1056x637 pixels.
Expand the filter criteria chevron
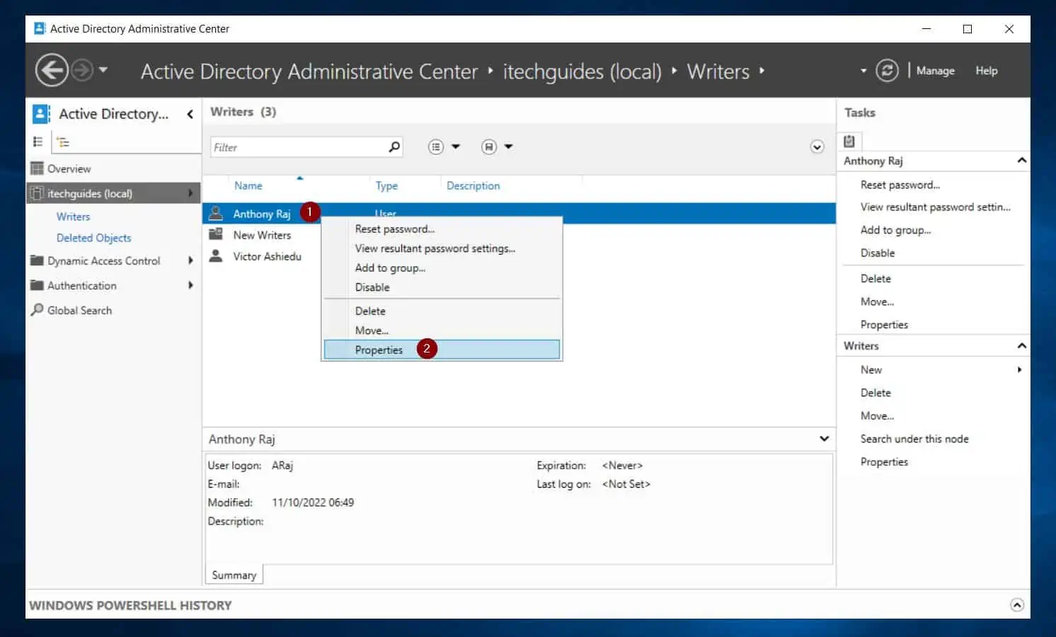point(817,147)
